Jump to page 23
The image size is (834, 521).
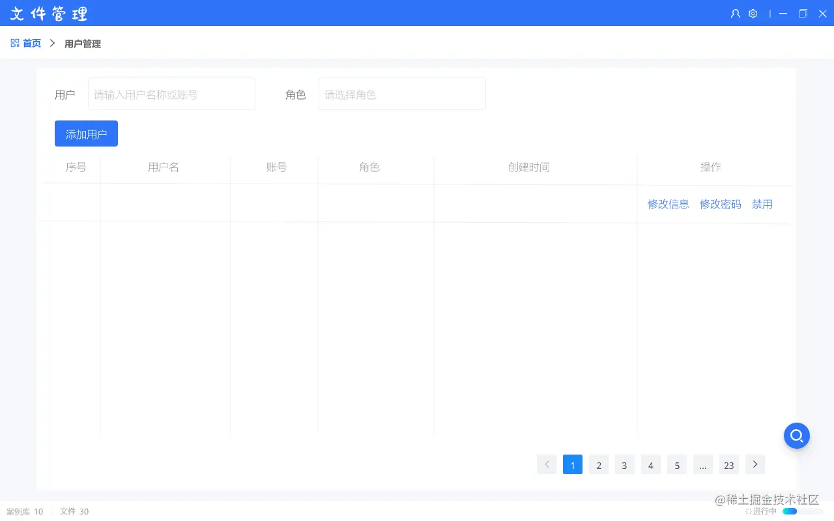pos(729,464)
